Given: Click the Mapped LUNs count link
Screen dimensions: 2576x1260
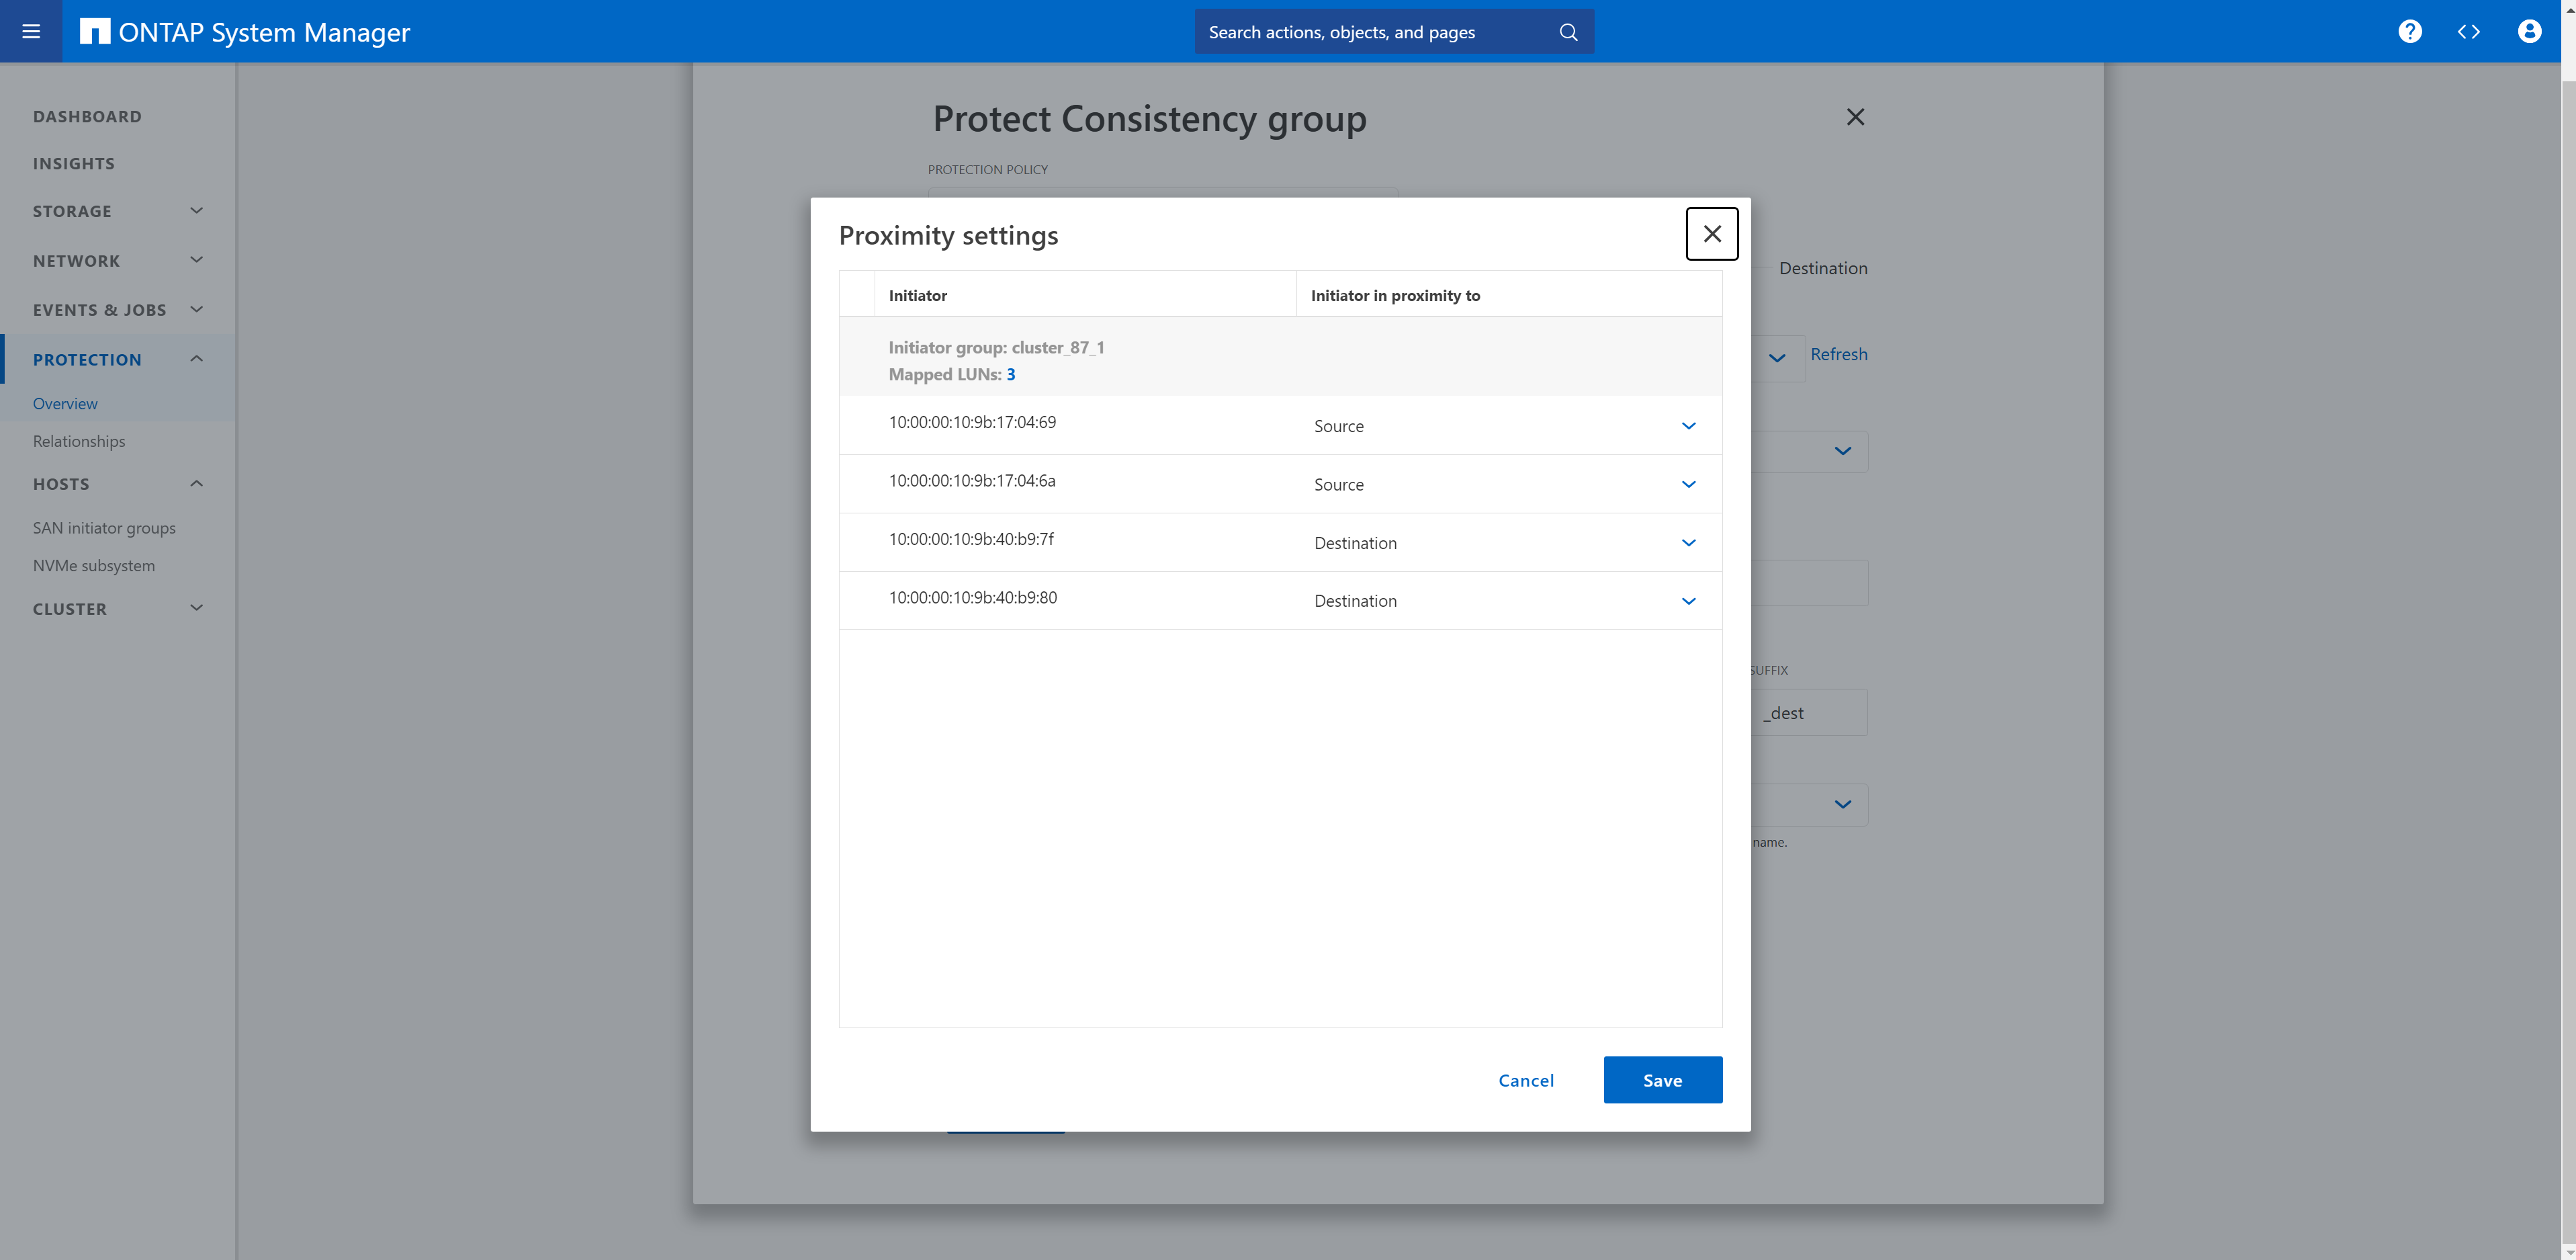Looking at the screenshot, I should click(1011, 374).
